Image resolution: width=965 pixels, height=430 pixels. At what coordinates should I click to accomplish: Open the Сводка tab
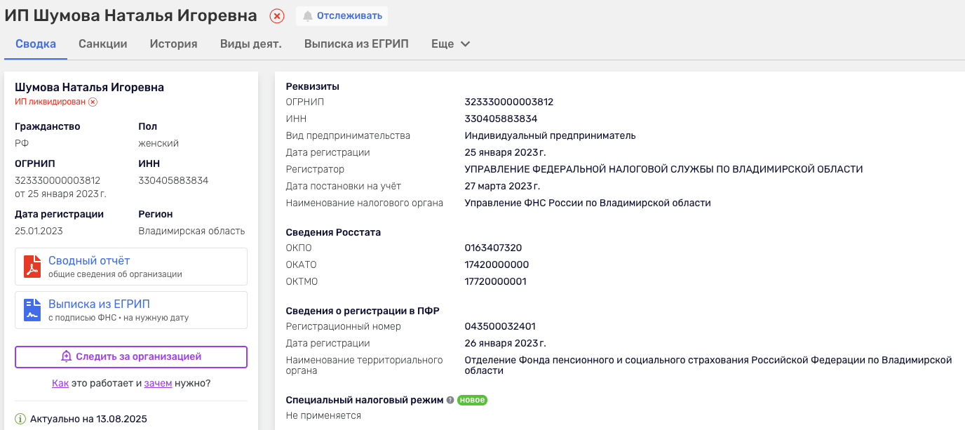(x=36, y=44)
